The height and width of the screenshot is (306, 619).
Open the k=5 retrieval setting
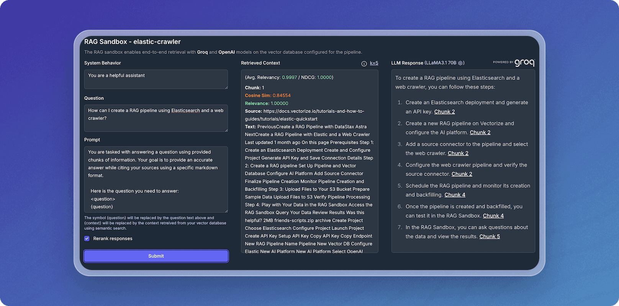point(374,63)
